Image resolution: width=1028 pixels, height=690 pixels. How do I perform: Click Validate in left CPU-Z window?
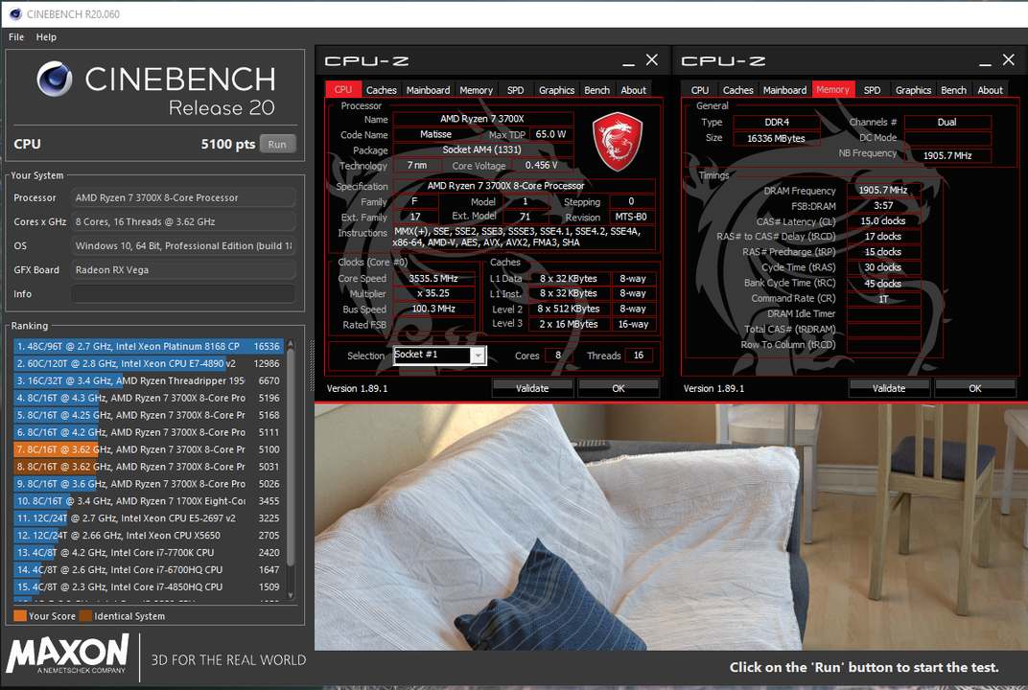(x=532, y=388)
